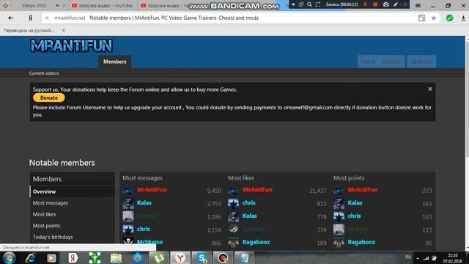Open the reader mode icon in address bar
469x264 pixels.
point(421,18)
